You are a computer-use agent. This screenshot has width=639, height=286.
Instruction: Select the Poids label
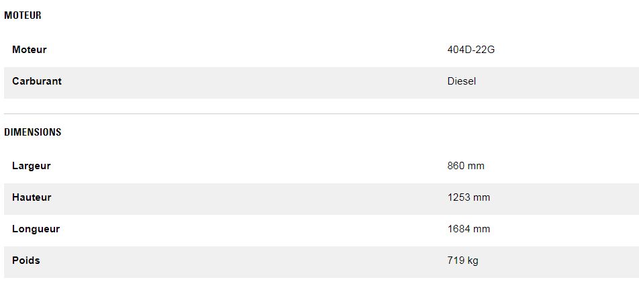26,260
